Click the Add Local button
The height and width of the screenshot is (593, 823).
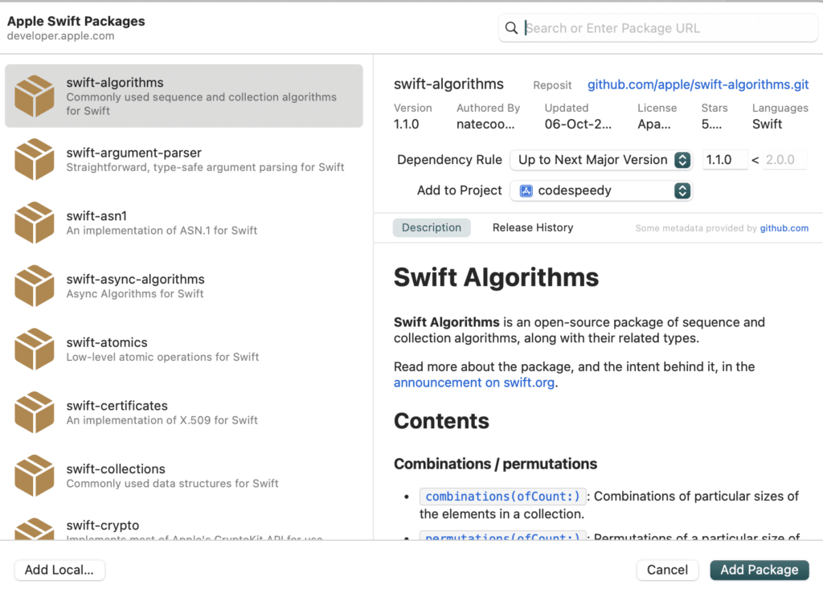tap(59, 570)
